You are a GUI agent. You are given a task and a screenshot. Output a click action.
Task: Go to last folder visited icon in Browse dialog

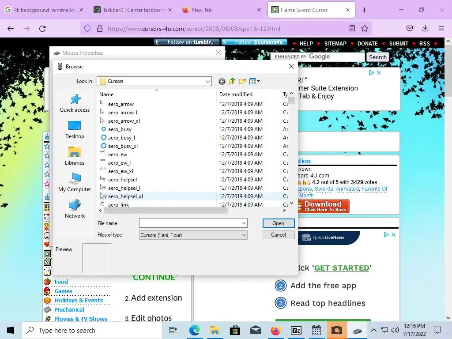pyautogui.click(x=222, y=81)
